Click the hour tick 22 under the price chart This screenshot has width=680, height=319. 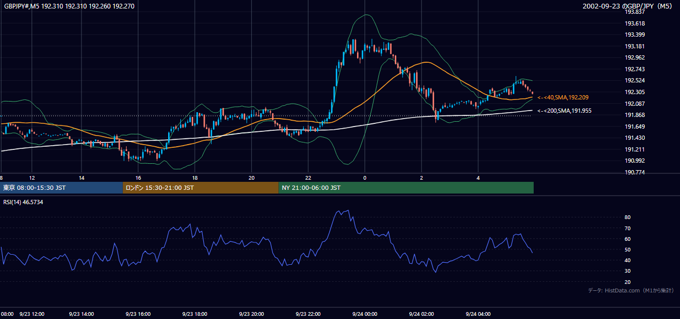click(x=308, y=178)
